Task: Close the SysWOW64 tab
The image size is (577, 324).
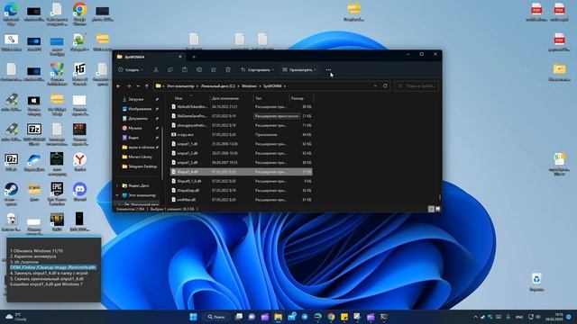Action: [180, 57]
